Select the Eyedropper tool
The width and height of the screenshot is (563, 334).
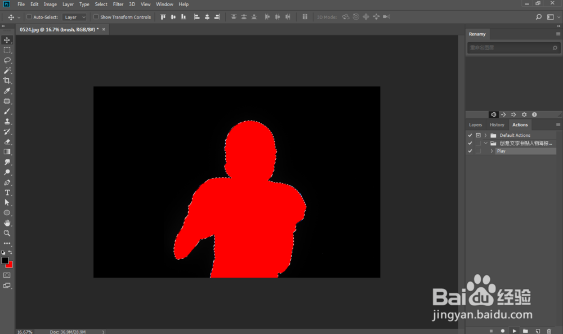[7, 91]
